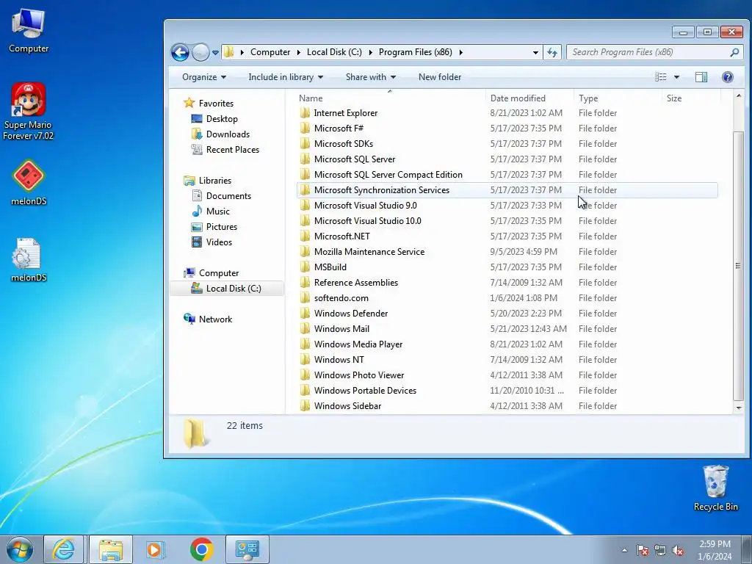
Task: Click Local Disk (C:) in the breadcrumb
Action: pos(334,52)
